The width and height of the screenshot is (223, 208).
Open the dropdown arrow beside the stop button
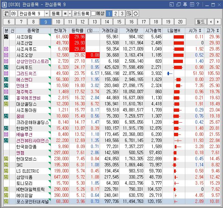(70, 14)
